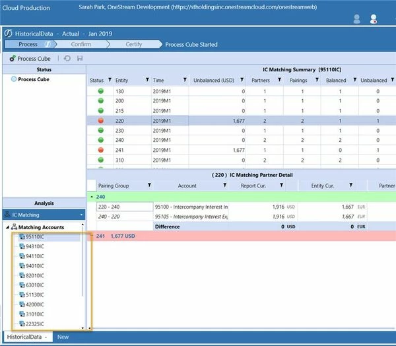Open the New tab at bottom
This screenshot has height=346, width=396.
point(63,337)
